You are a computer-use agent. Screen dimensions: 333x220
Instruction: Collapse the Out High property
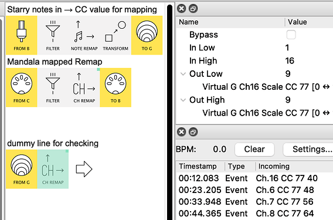tap(183, 100)
